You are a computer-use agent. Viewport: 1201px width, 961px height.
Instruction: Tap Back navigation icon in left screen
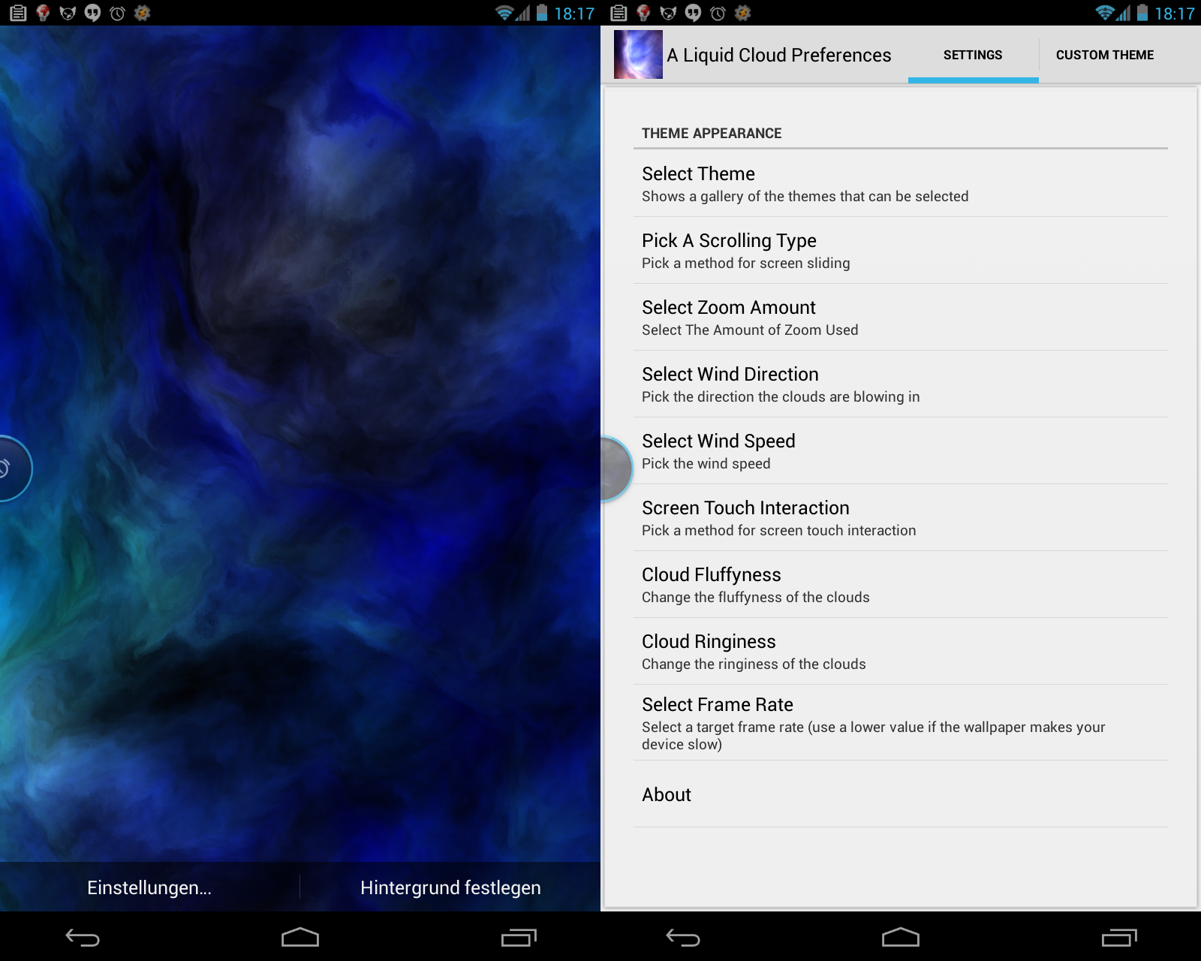[x=83, y=937]
